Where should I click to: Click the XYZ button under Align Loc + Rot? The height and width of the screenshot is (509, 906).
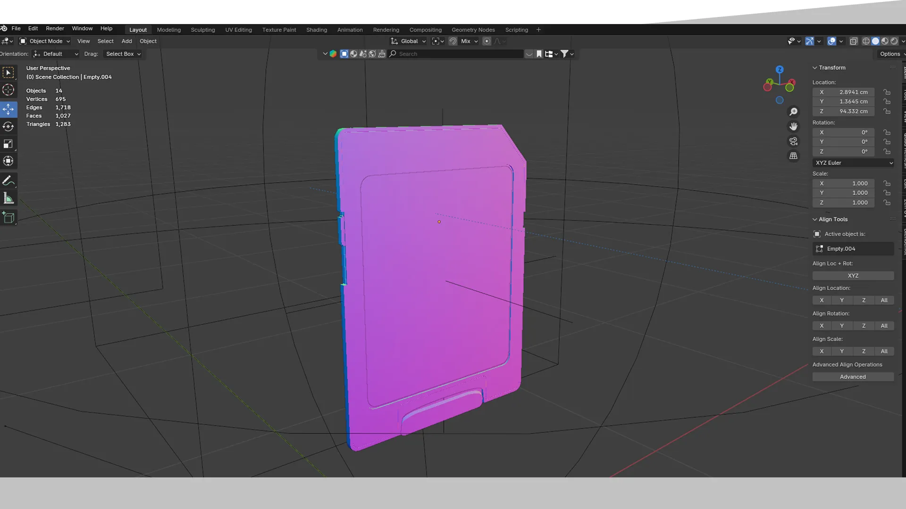(x=853, y=275)
